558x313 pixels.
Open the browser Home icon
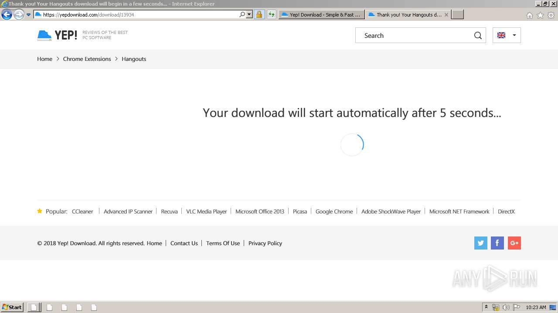pos(529,15)
